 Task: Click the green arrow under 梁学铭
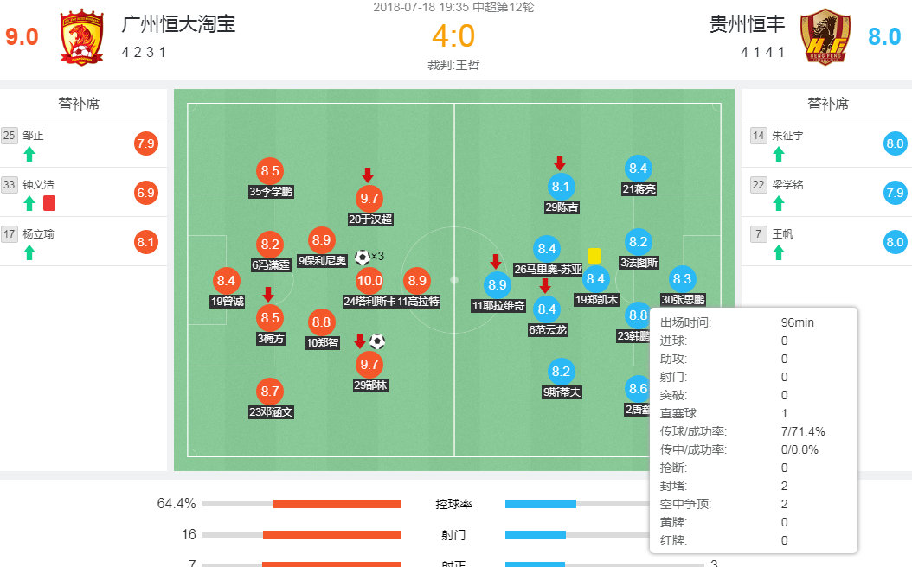coord(778,201)
